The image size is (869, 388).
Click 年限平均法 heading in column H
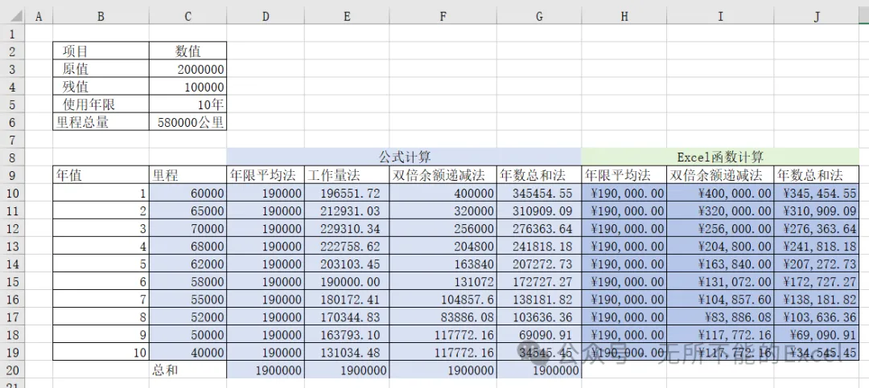[x=624, y=175]
